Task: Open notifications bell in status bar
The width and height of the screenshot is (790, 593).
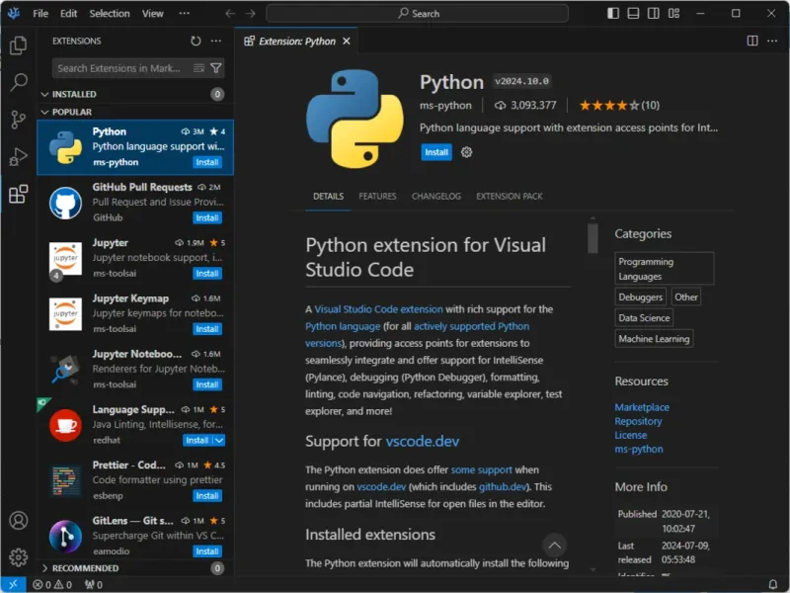Action: 773,584
